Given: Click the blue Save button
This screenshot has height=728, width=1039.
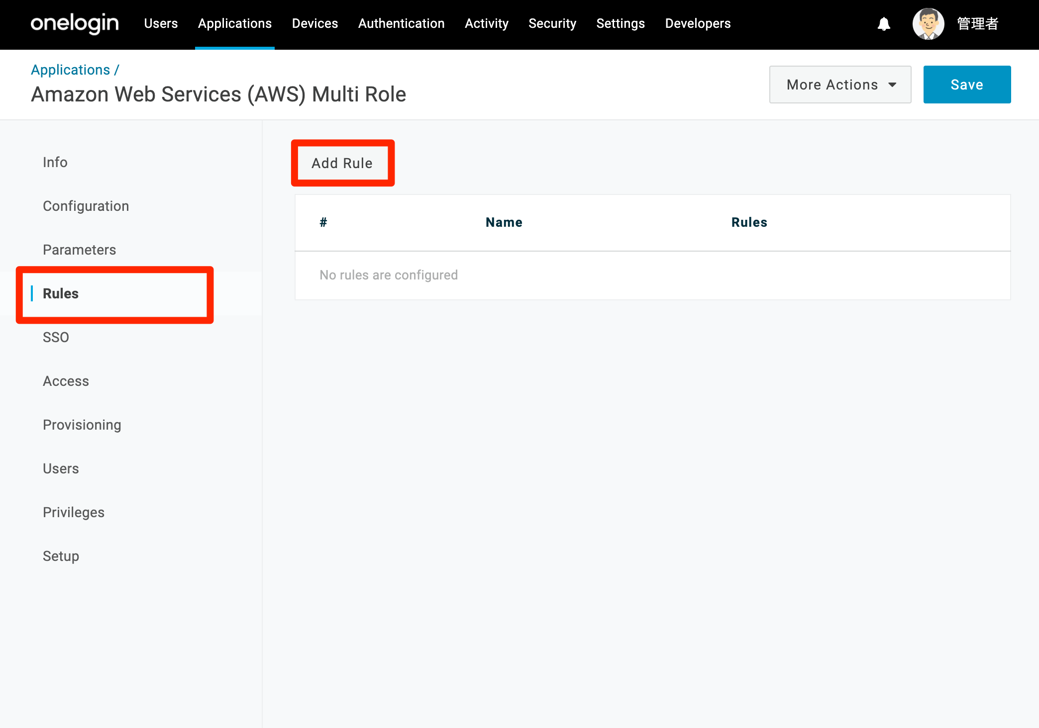Looking at the screenshot, I should (x=967, y=85).
